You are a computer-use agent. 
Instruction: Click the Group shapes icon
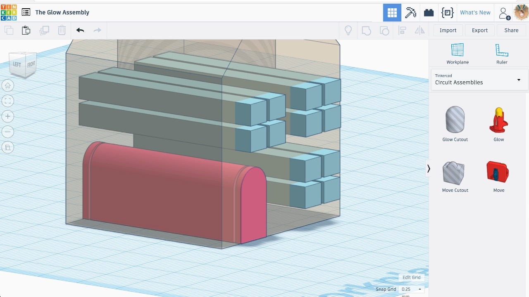(x=366, y=31)
